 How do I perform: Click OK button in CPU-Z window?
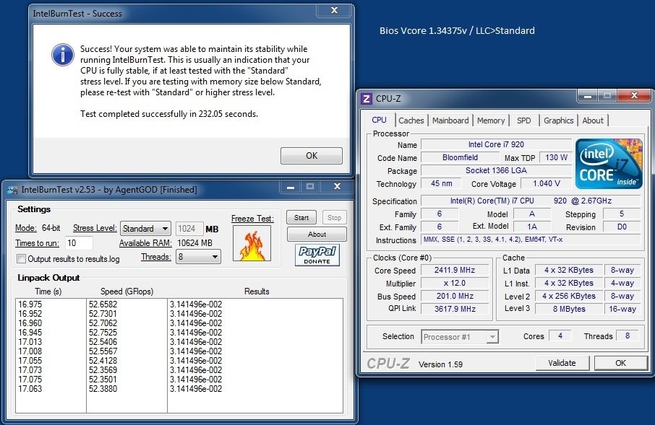tap(621, 363)
